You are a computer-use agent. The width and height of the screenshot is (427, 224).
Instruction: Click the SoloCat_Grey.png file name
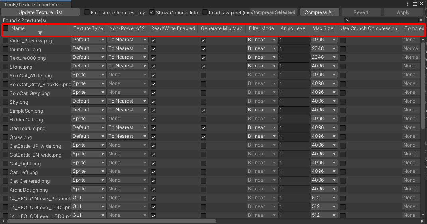[x=30, y=93]
